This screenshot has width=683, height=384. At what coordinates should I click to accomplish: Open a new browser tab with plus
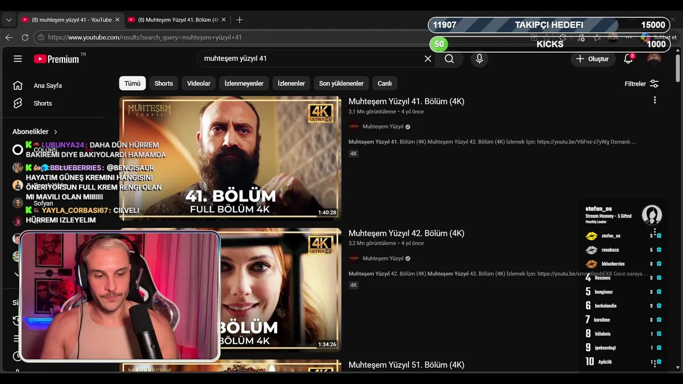[240, 20]
